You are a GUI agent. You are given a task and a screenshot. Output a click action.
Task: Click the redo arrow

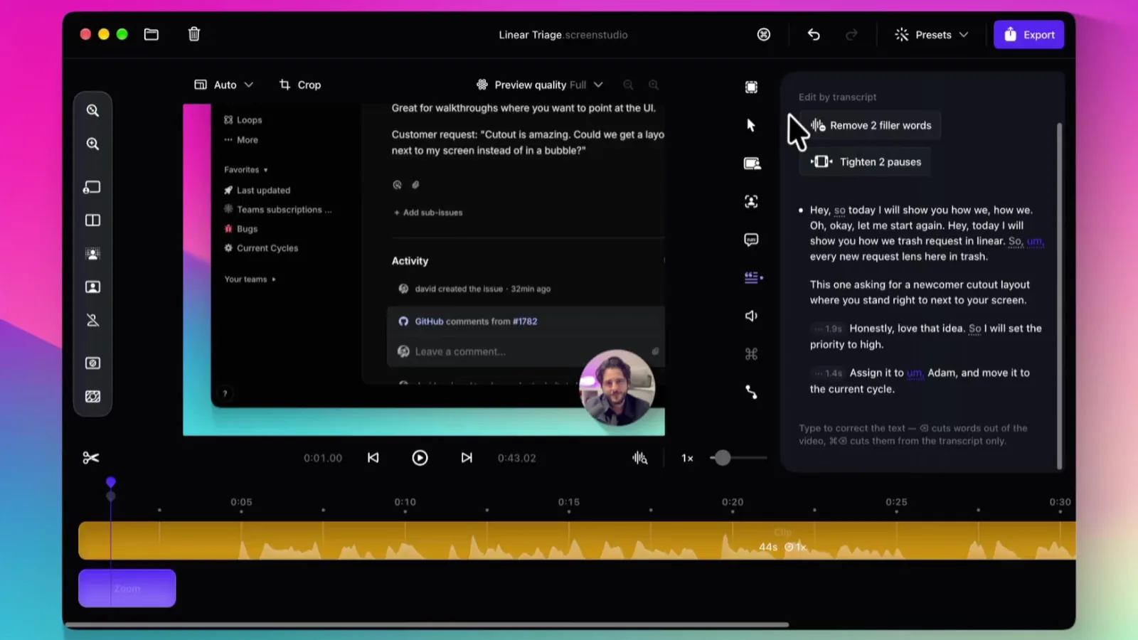(x=851, y=34)
